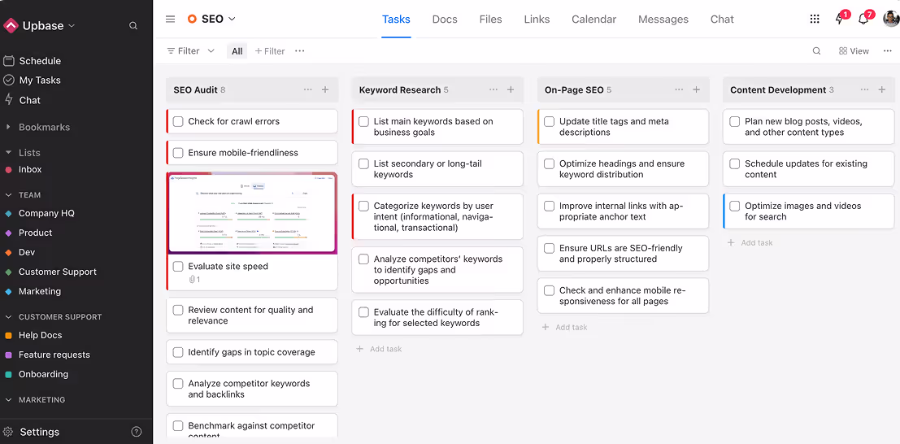Click the lightning activity icon
The image size is (900, 444).
click(839, 20)
